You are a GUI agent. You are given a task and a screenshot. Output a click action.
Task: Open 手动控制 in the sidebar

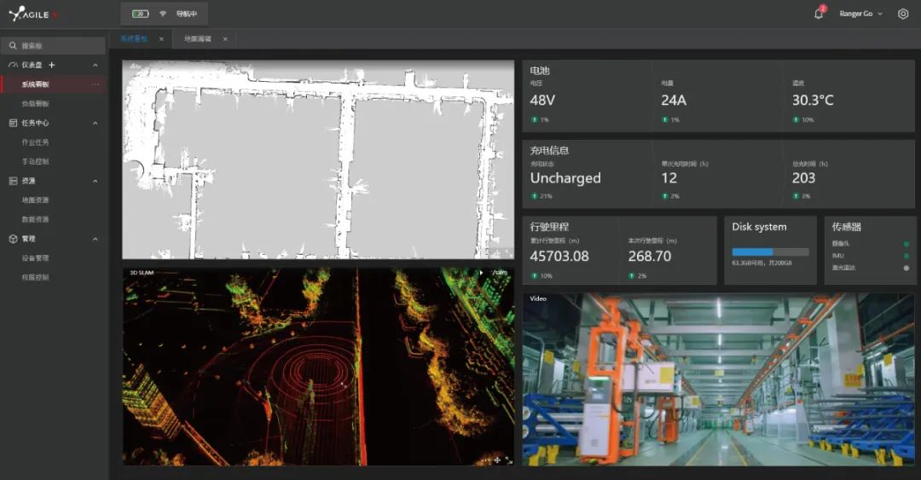point(36,161)
